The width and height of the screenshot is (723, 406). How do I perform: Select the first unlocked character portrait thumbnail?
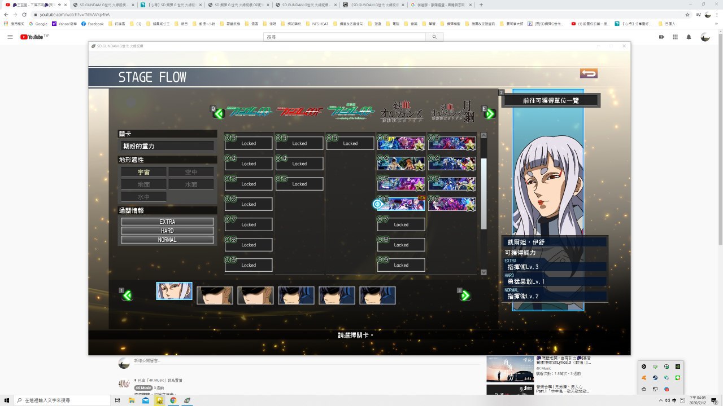pos(174,292)
